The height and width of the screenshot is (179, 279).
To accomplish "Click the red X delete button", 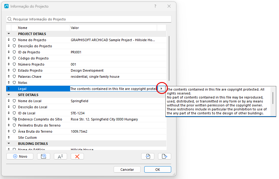I will click(77, 156).
